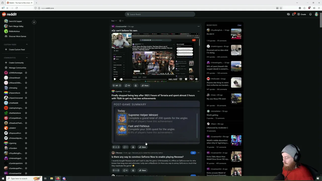Downvote the Necesse GeForce Now post
Viewport: 322px width, 181px height.
pyautogui.click(x=118, y=170)
